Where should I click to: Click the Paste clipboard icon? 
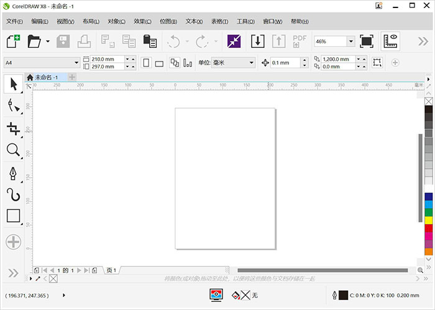click(x=150, y=42)
